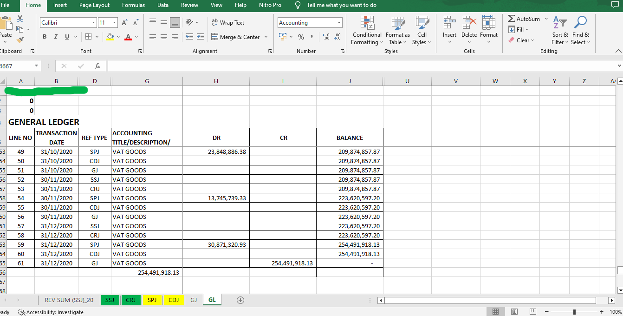Center text horizontally
This screenshot has height=316, width=623.
point(164,37)
